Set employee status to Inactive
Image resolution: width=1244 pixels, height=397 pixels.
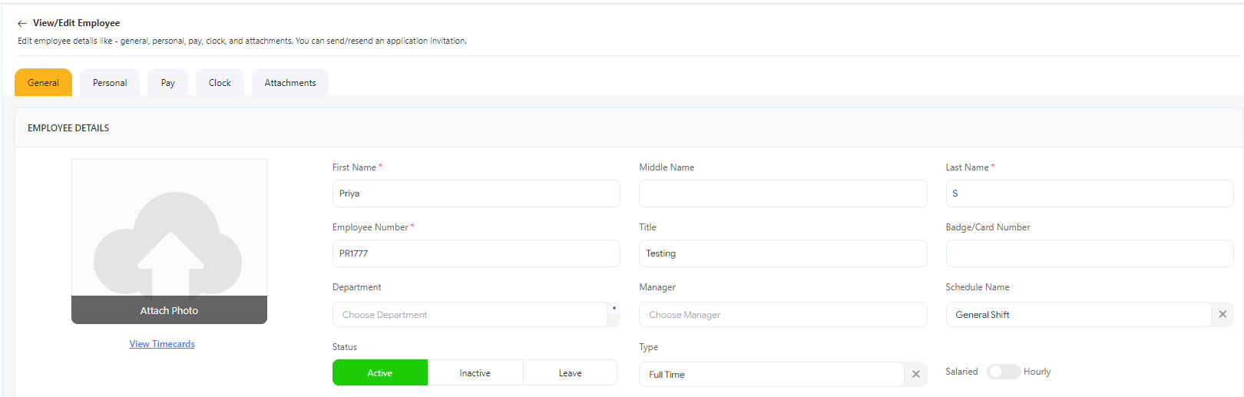point(475,373)
